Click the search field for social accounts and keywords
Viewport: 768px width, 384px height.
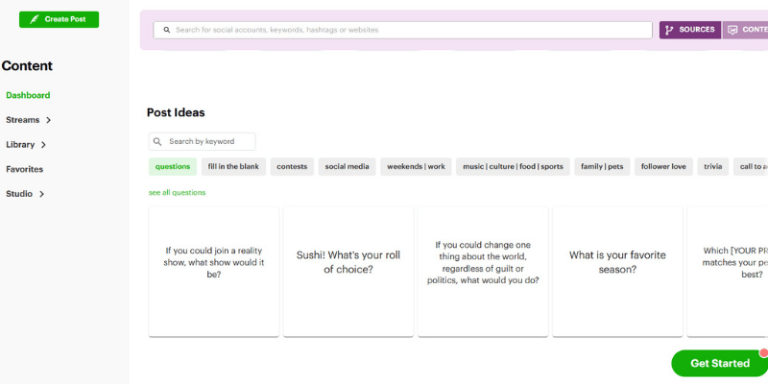pyautogui.click(x=402, y=30)
